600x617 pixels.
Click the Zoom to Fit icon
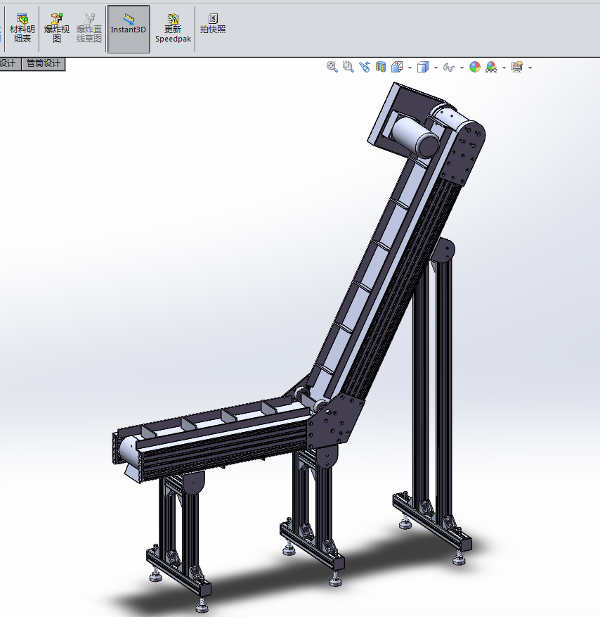pos(332,67)
